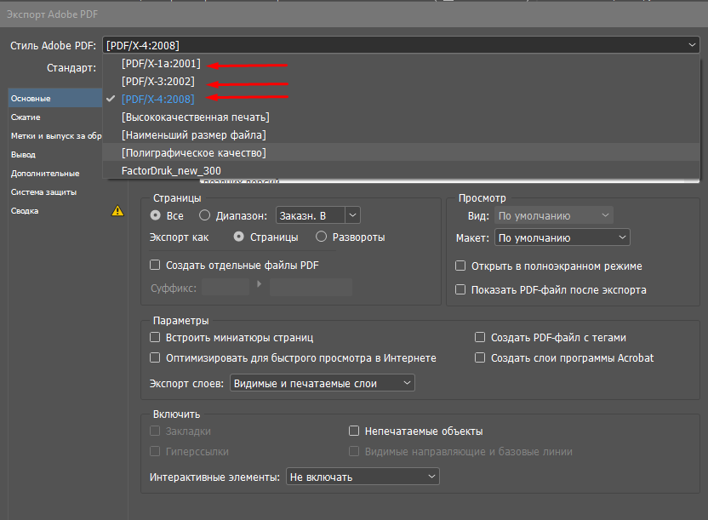Open the Экспорт слоев dropdown
This screenshot has width=708, height=520.
coord(323,383)
